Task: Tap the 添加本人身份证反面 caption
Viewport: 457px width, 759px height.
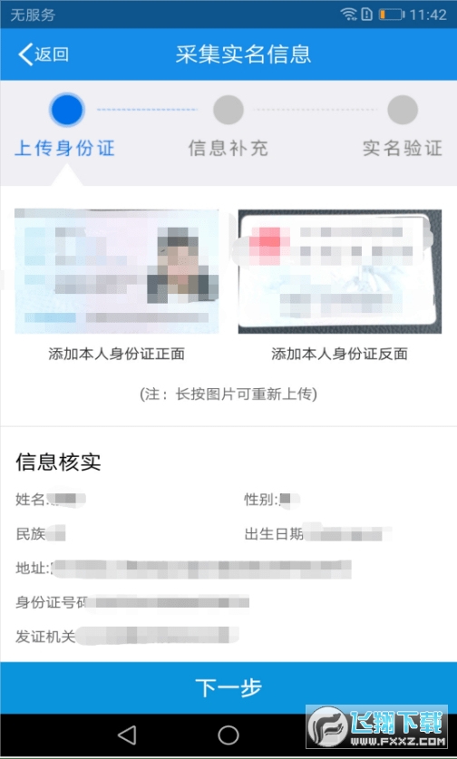Action: 339,354
